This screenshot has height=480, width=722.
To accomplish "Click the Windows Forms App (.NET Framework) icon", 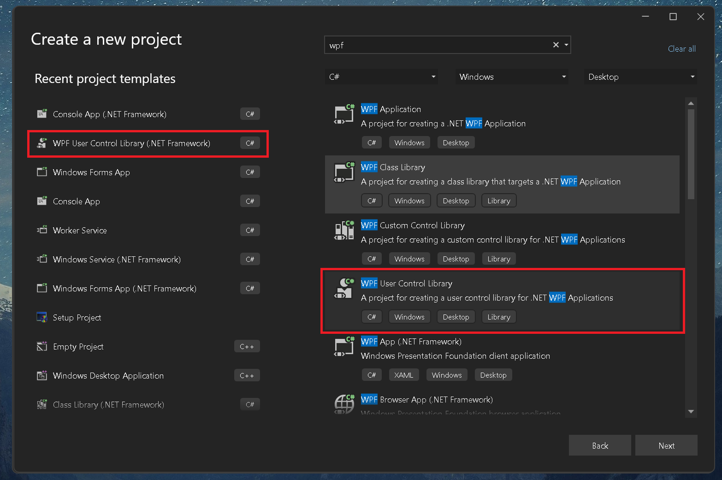I will [x=42, y=288].
